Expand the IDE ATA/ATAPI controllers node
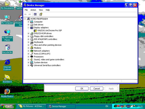 pyautogui.click(x=28, y=39)
